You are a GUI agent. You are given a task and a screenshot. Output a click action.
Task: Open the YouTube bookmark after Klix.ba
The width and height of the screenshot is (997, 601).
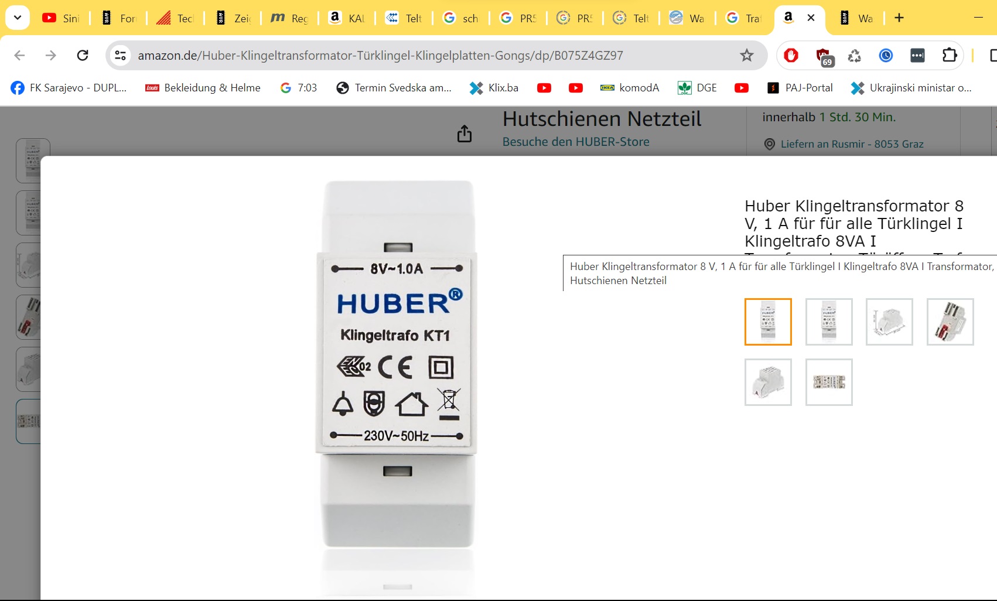click(544, 88)
